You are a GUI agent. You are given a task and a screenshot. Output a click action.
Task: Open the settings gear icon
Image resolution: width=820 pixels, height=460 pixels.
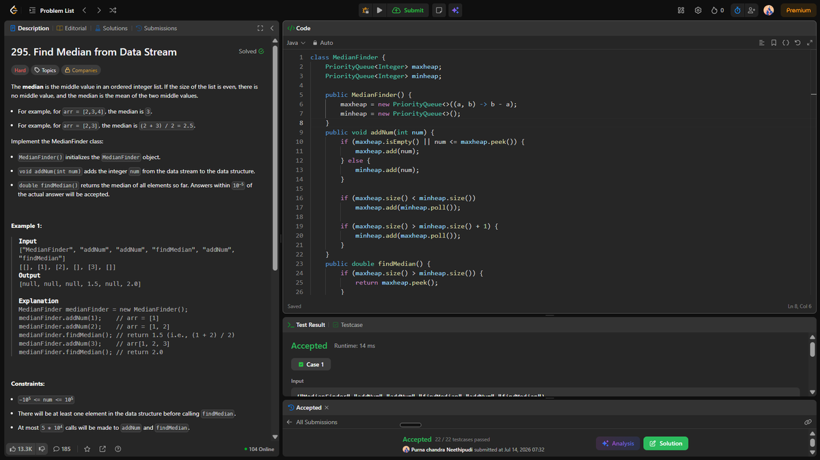click(x=698, y=10)
